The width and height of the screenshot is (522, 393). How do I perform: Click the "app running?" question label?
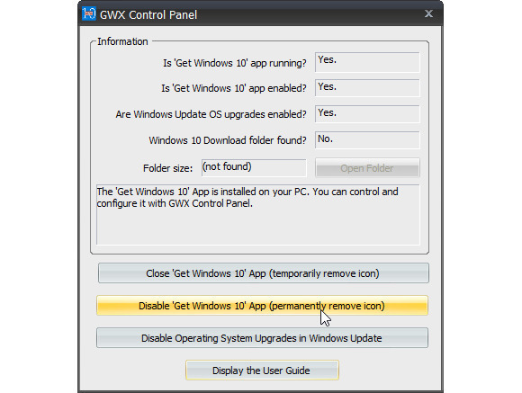tap(235, 63)
